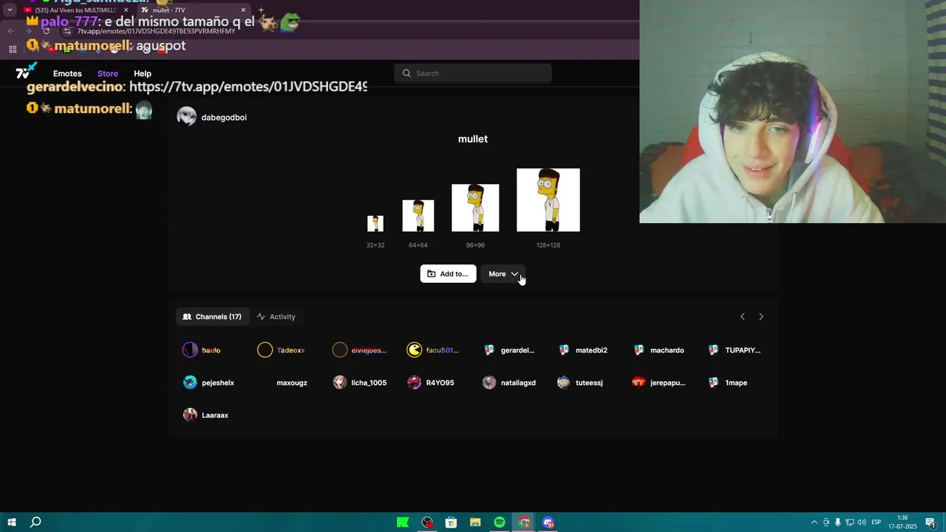Open the Kick app in taskbar

[x=403, y=522]
